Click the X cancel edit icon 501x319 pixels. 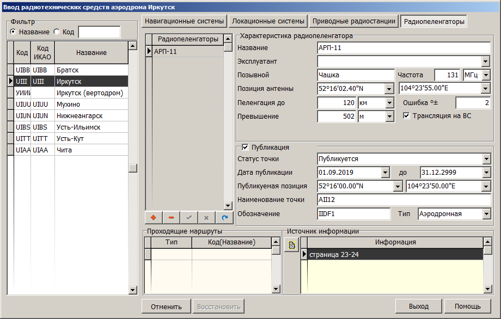[206, 217]
